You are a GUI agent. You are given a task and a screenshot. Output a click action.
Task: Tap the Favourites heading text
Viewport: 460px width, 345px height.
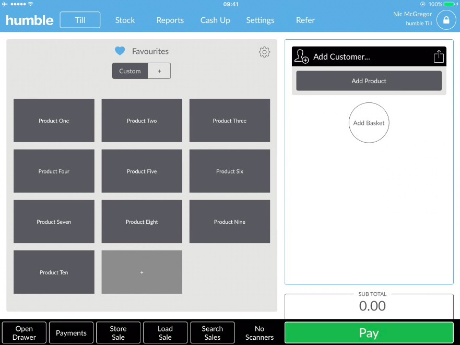tap(150, 51)
